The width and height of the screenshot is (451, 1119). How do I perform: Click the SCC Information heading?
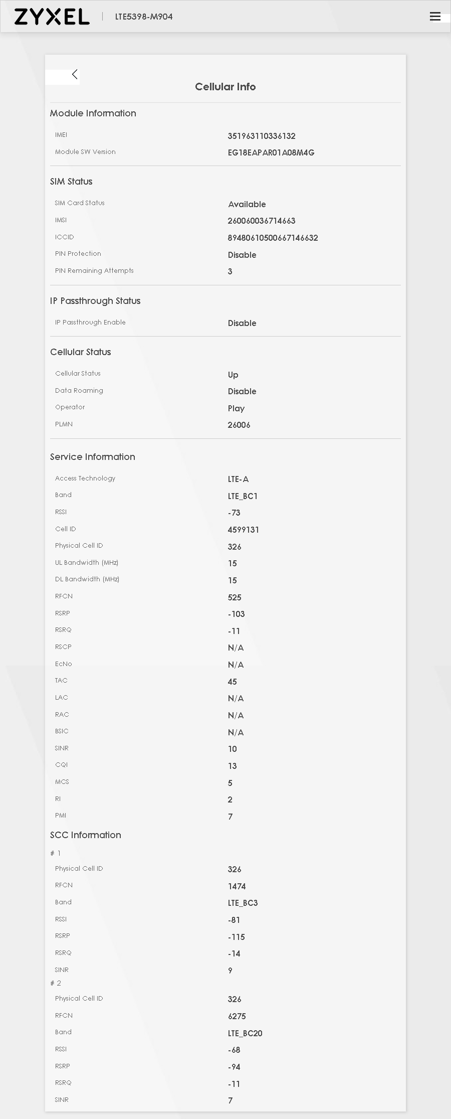click(86, 835)
